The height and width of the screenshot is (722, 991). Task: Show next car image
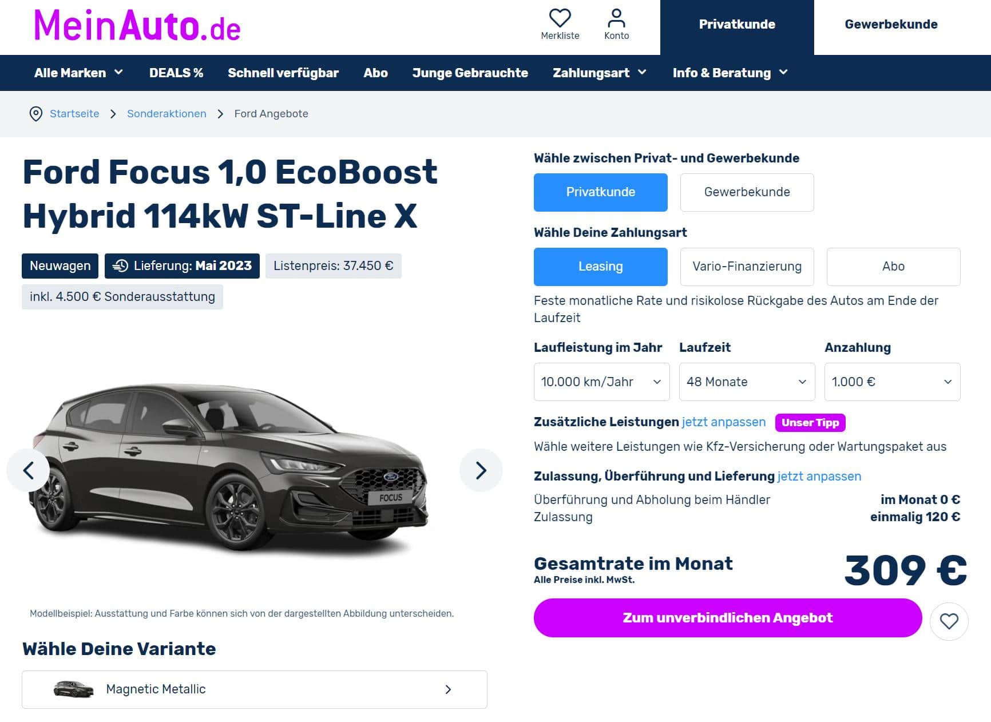(481, 470)
